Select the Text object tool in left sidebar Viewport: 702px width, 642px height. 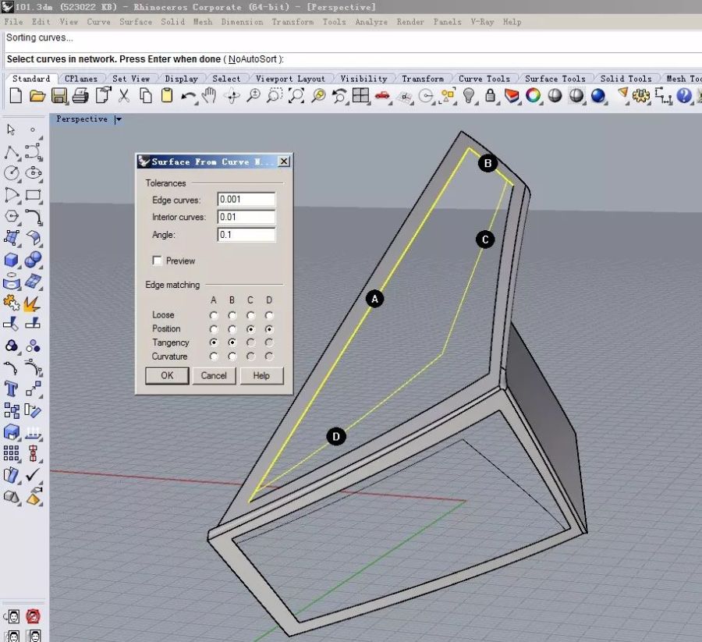(x=12, y=388)
